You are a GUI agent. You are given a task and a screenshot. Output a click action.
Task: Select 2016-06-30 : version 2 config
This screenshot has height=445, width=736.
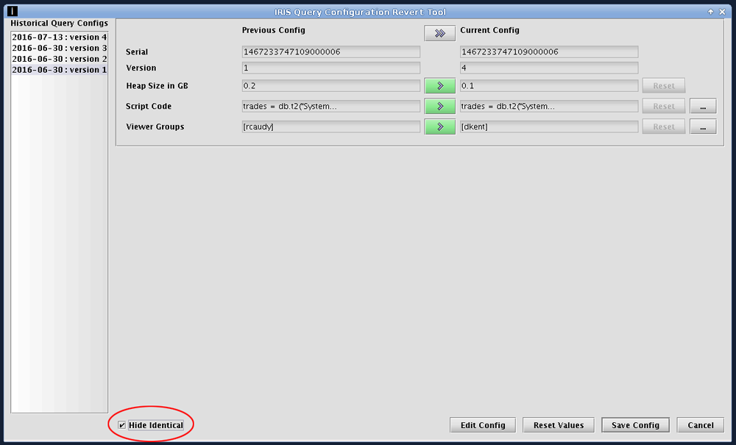coord(59,59)
